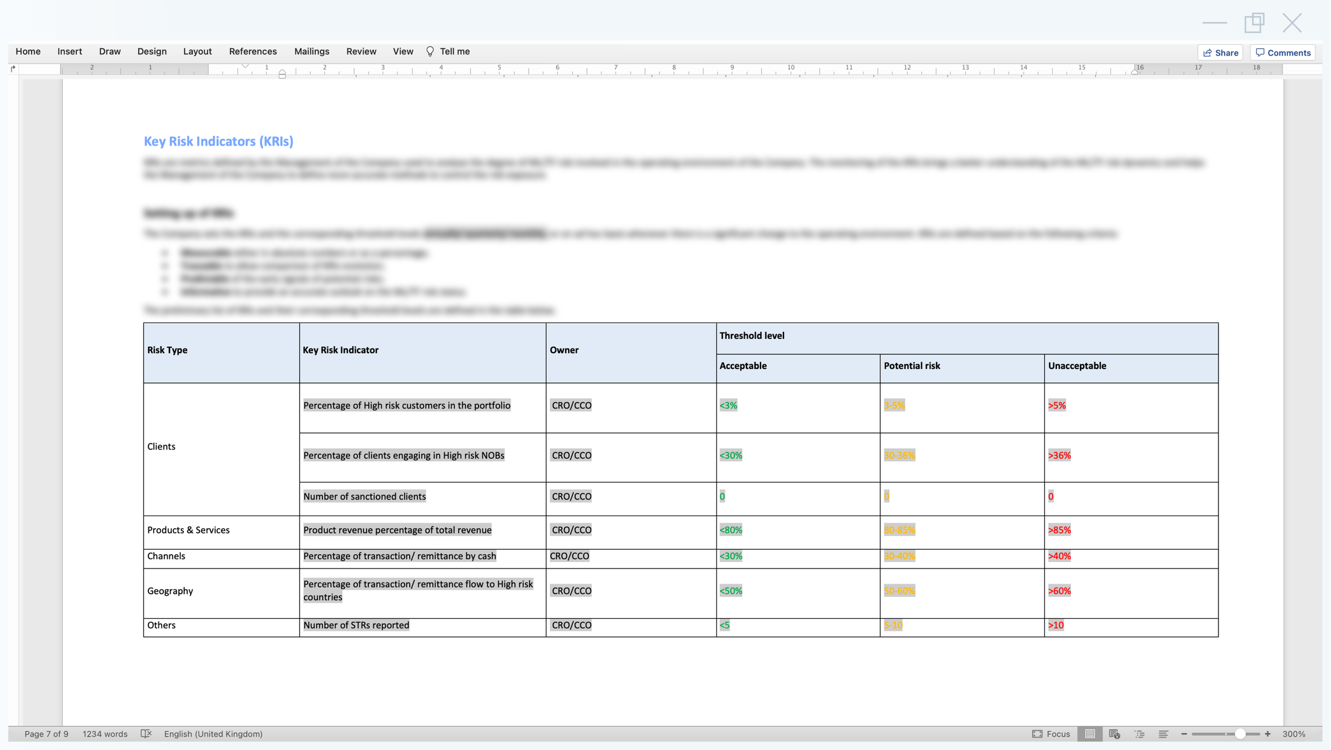Image resolution: width=1331 pixels, height=750 pixels.
Task: Expand the ruler tab stop selector
Action: pyautogui.click(x=13, y=68)
